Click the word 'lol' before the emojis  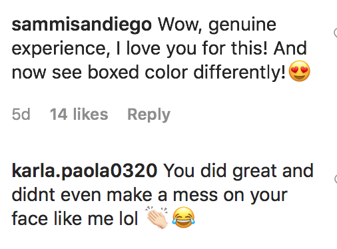coord(129,218)
